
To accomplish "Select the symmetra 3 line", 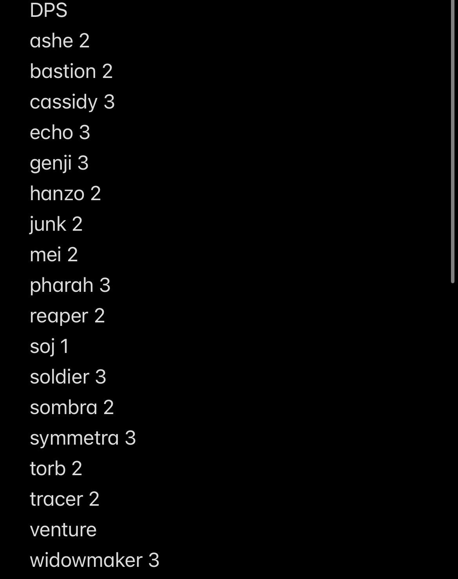I will pos(83,438).
